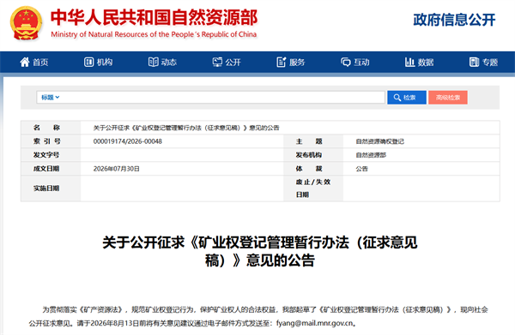Click the national emblem logo
The image size is (515, 335).
27,23
